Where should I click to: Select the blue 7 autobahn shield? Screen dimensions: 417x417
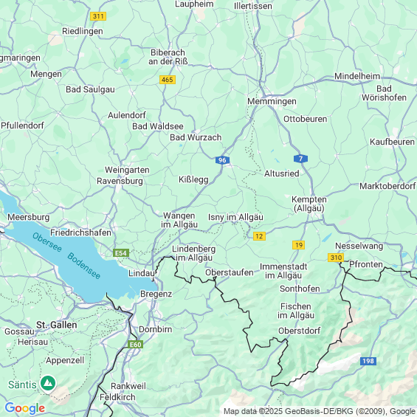301,159
